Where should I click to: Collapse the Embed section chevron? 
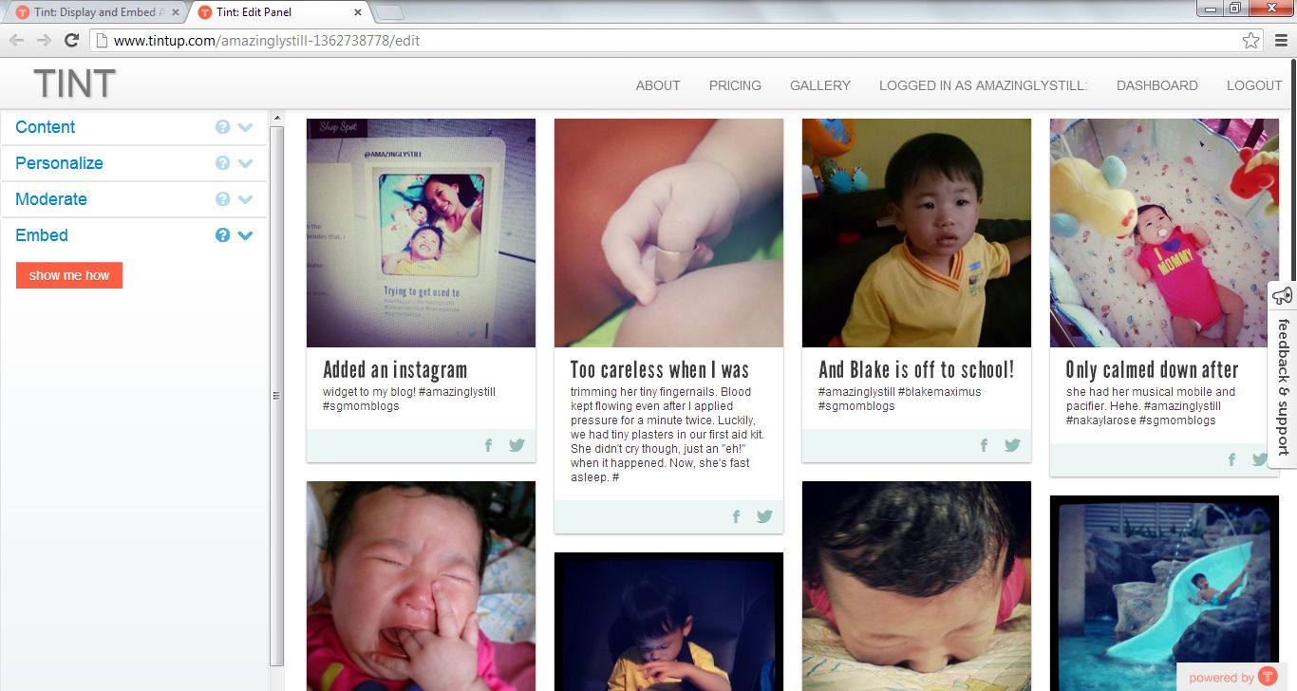click(x=246, y=235)
